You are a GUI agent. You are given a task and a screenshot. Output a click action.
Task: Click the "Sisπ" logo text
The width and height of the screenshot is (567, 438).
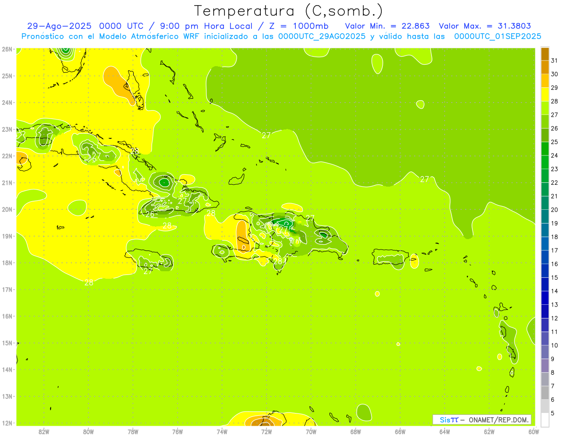(449, 420)
